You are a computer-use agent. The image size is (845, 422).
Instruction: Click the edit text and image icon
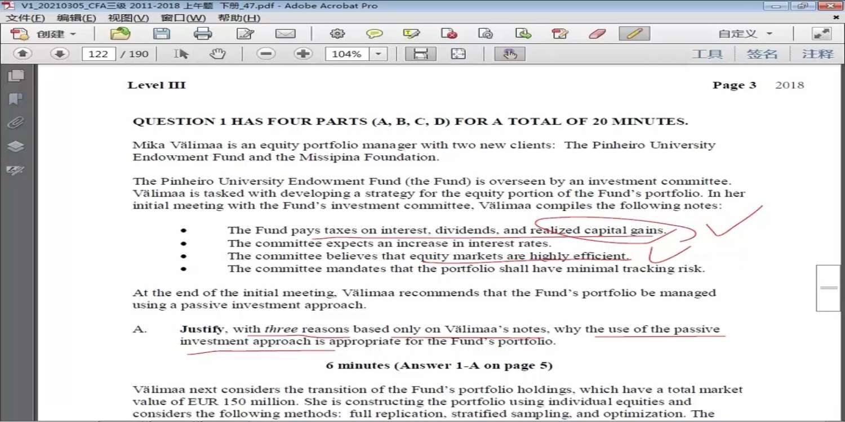pyautogui.click(x=560, y=34)
